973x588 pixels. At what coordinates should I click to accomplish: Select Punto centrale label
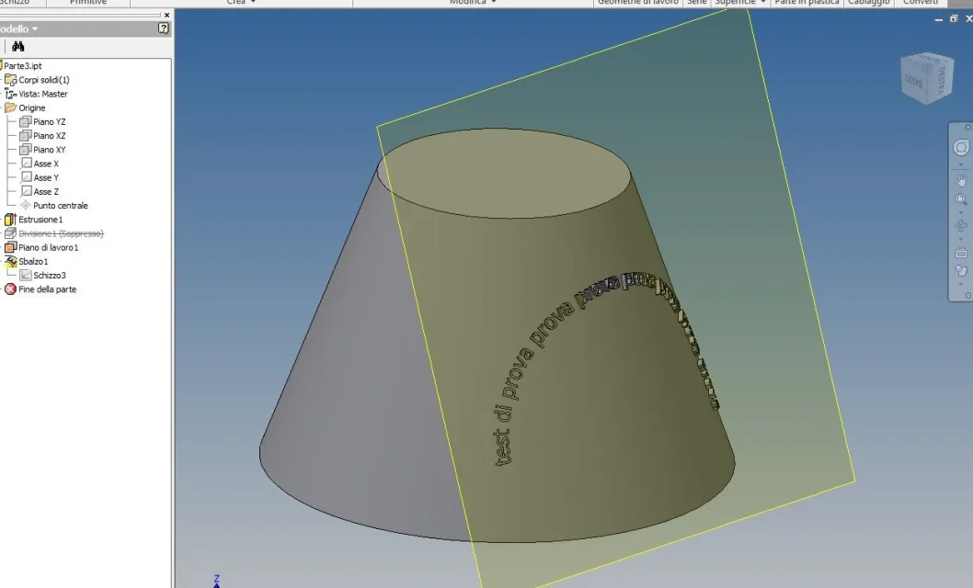[61, 206]
